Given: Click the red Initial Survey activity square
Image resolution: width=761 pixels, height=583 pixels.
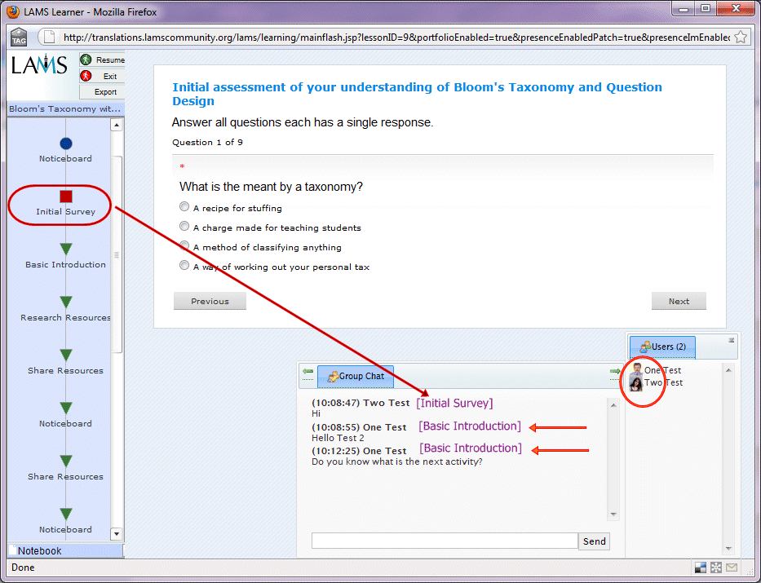Looking at the screenshot, I should 66,197.
